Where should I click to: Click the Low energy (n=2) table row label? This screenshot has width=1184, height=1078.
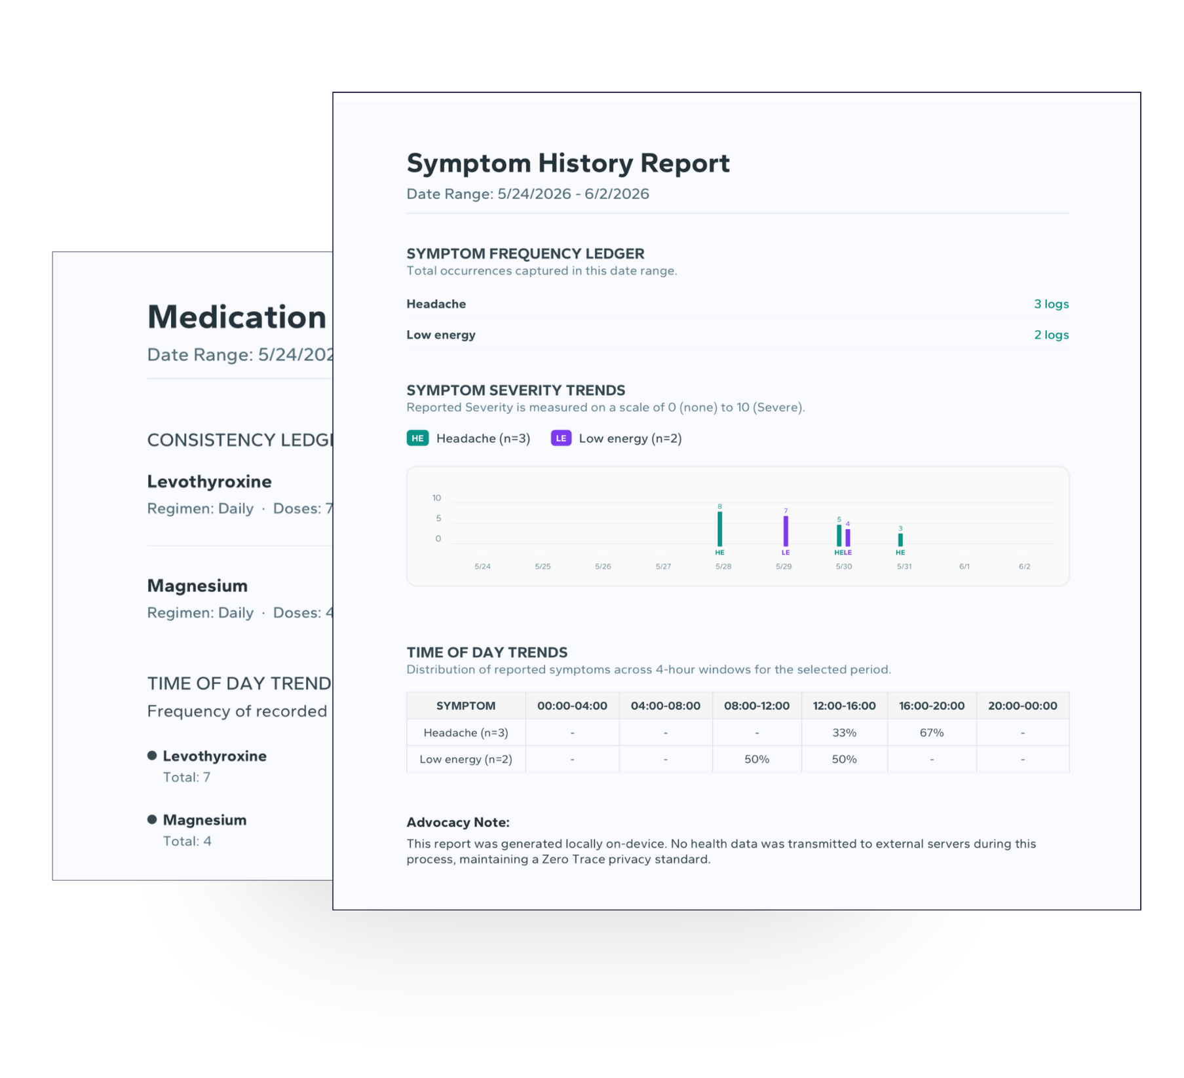tap(466, 759)
